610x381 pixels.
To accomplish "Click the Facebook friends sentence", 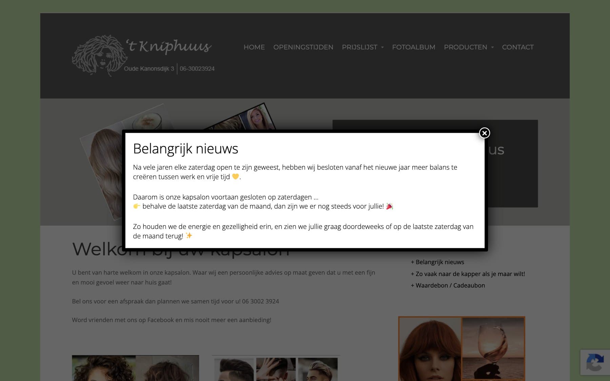I will click(x=171, y=320).
